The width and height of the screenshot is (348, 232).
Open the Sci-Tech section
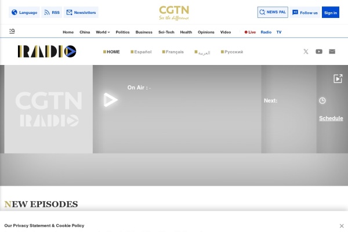pyautogui.click(x=166, y=32)
